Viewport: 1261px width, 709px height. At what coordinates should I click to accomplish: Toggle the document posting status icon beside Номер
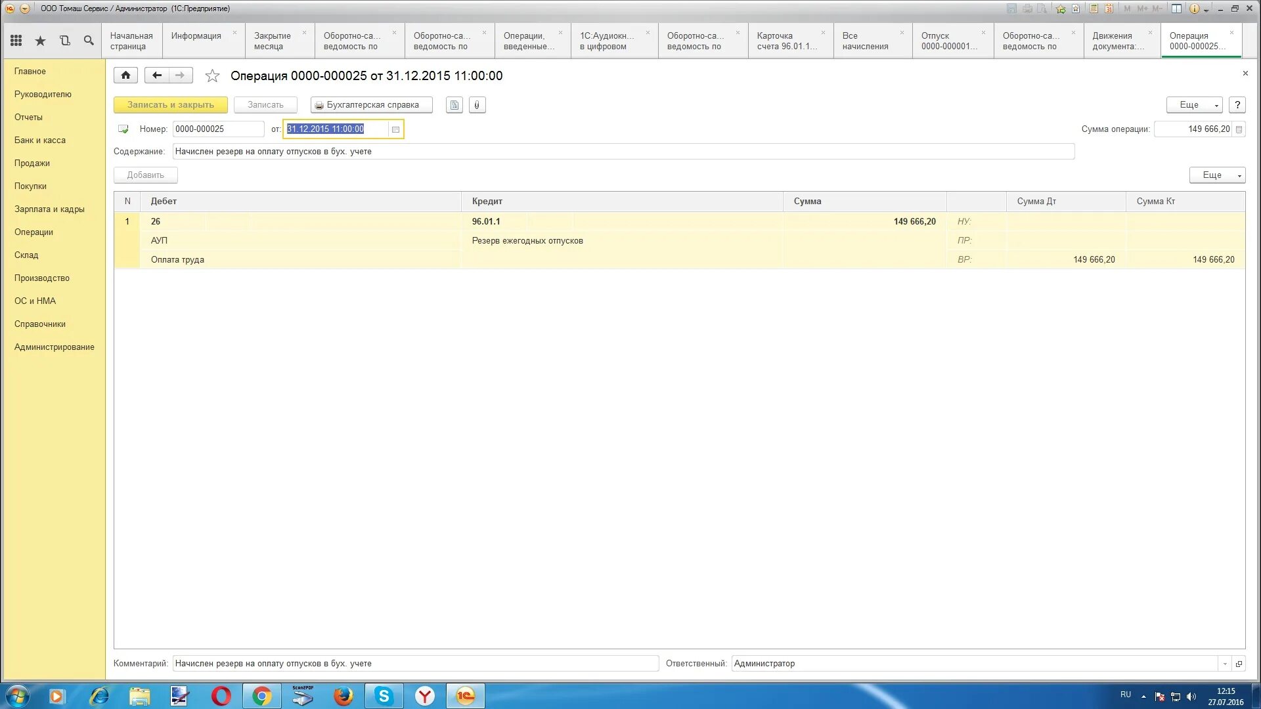(x=123, y=129)
